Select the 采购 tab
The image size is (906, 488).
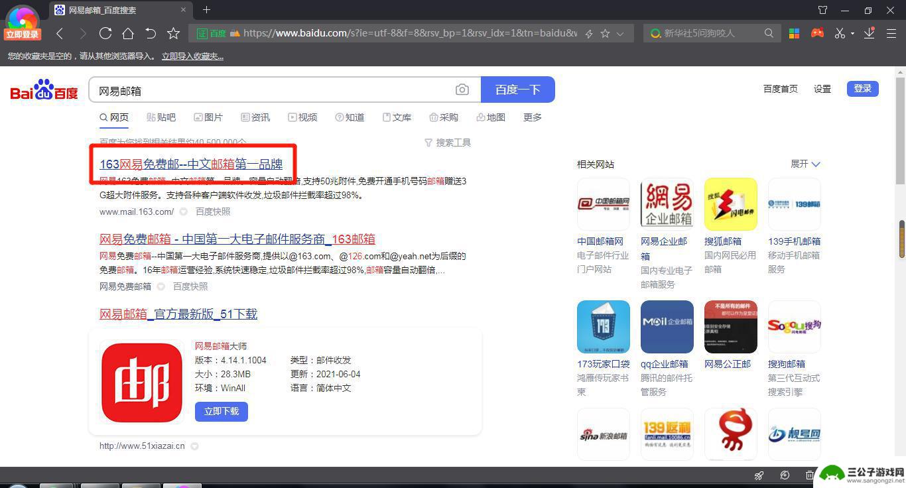pyautogui.click(x=444, y=117)
